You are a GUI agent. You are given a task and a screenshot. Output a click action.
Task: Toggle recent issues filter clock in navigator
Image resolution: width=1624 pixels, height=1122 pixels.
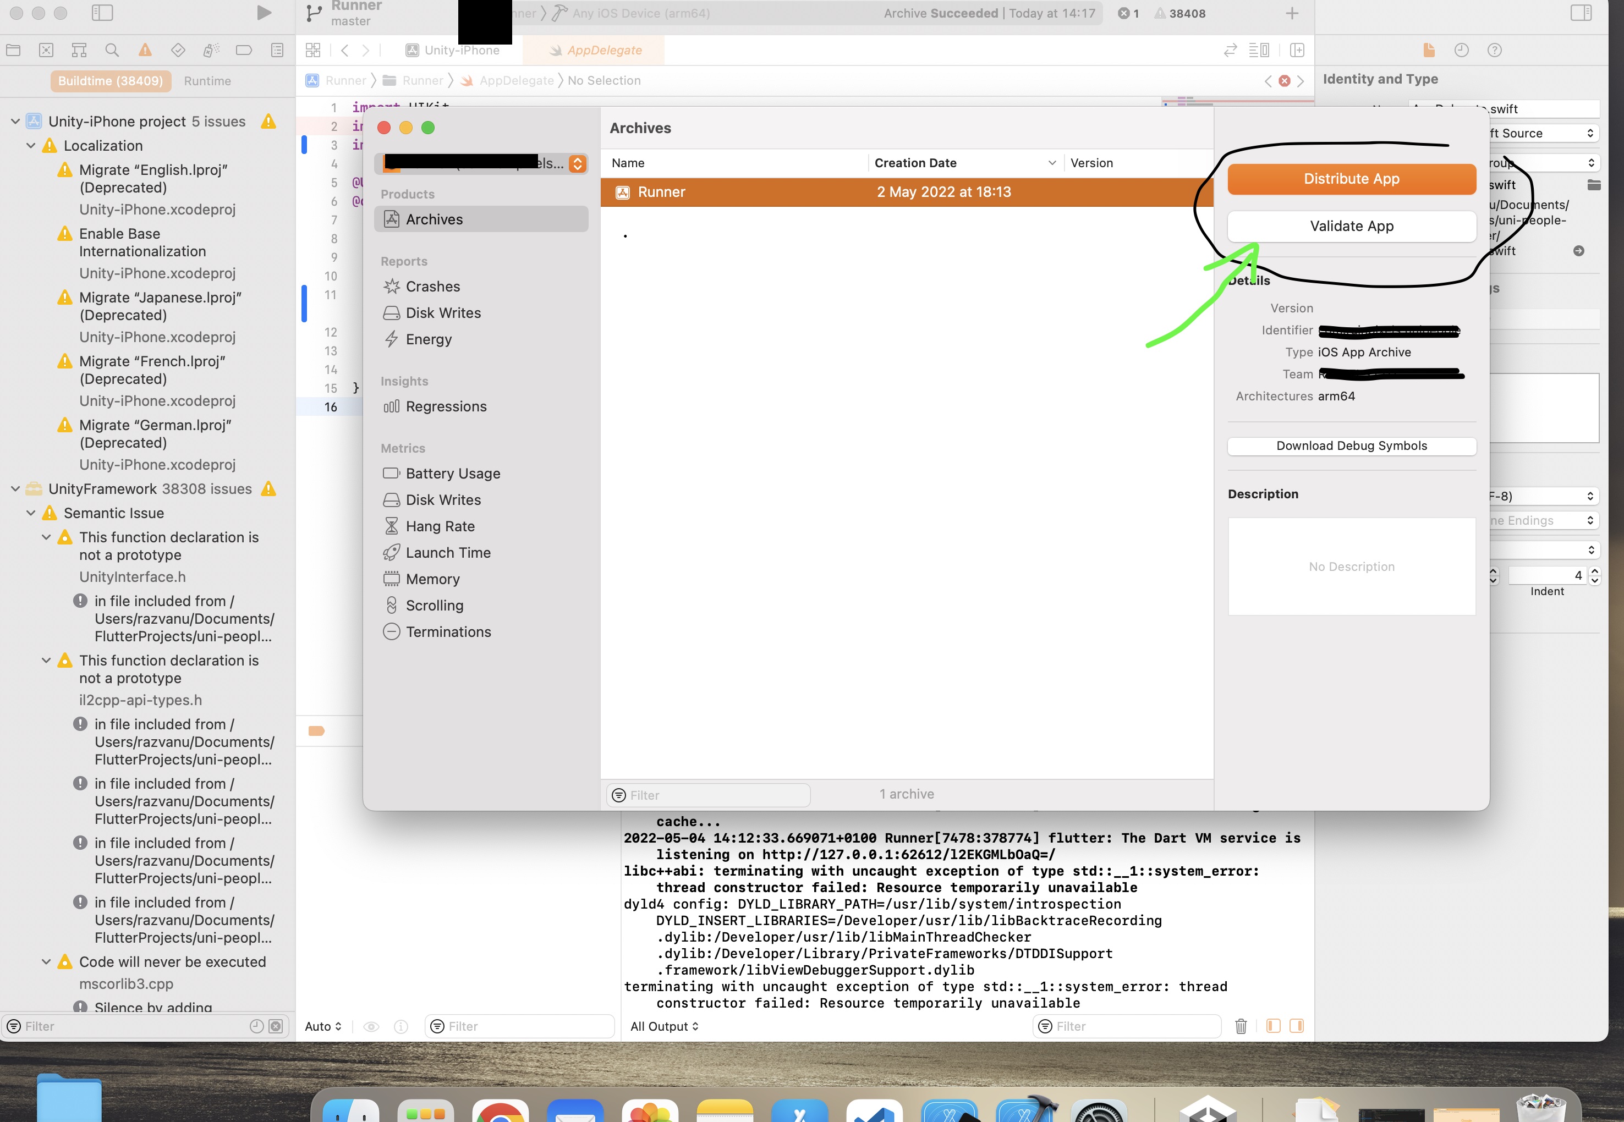(x=256, y=1026)
